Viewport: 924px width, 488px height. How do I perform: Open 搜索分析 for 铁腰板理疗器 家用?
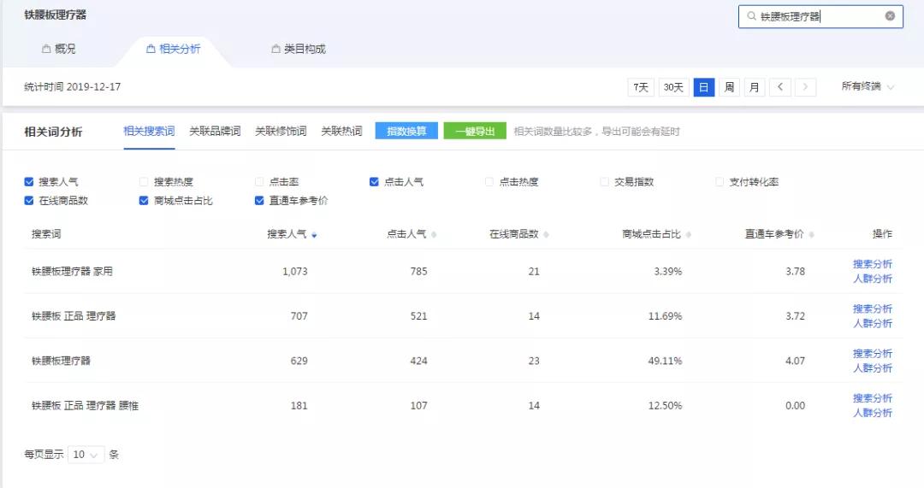pyautogui.click(x=873, y=264)
